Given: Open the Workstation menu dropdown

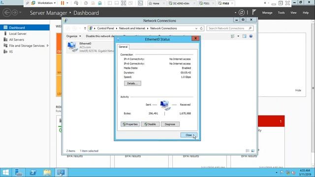Looking at the screenshot, I should (x=46, y=3).
